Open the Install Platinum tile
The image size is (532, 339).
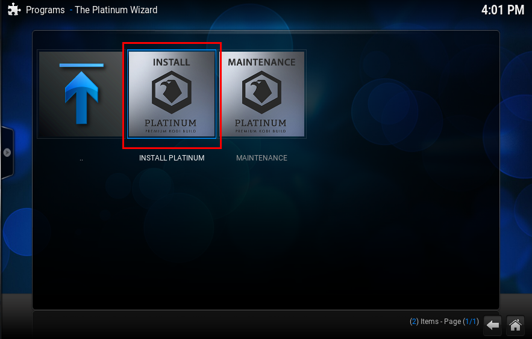172,94
